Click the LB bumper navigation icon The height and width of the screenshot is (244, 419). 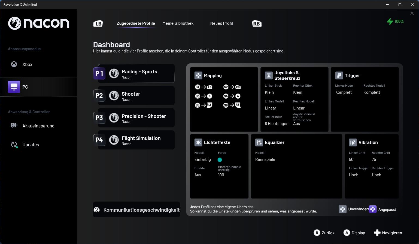tap(98, 24)
